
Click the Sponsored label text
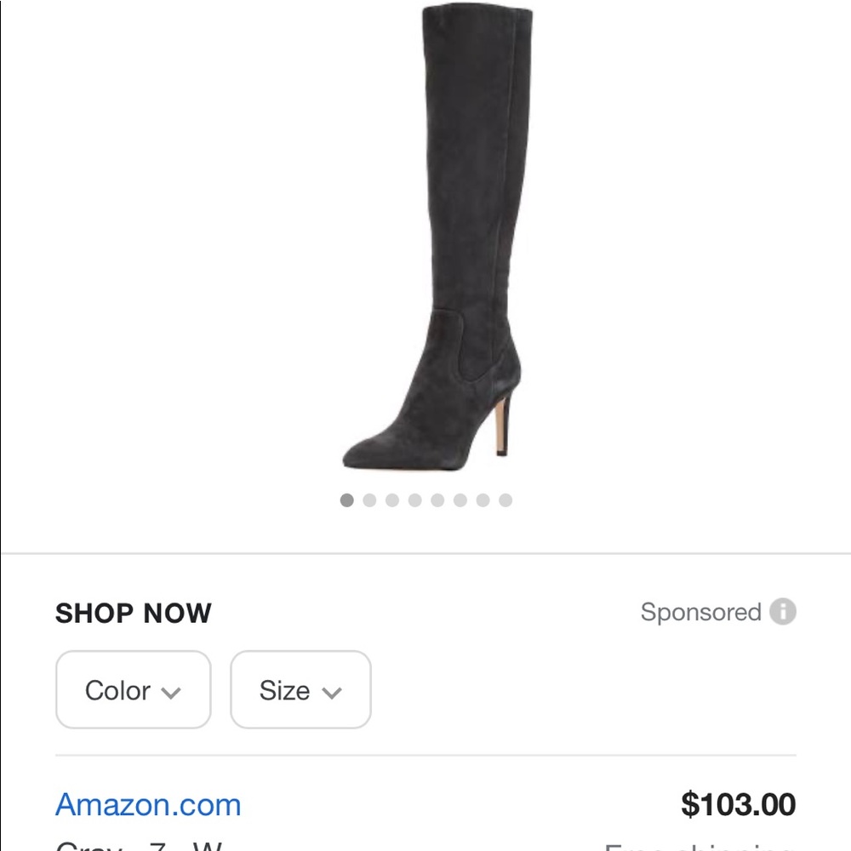click(x=704, y=612)
